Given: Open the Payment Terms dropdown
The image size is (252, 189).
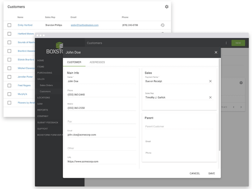Looking at the screenshot, I should tap(173, 81).
